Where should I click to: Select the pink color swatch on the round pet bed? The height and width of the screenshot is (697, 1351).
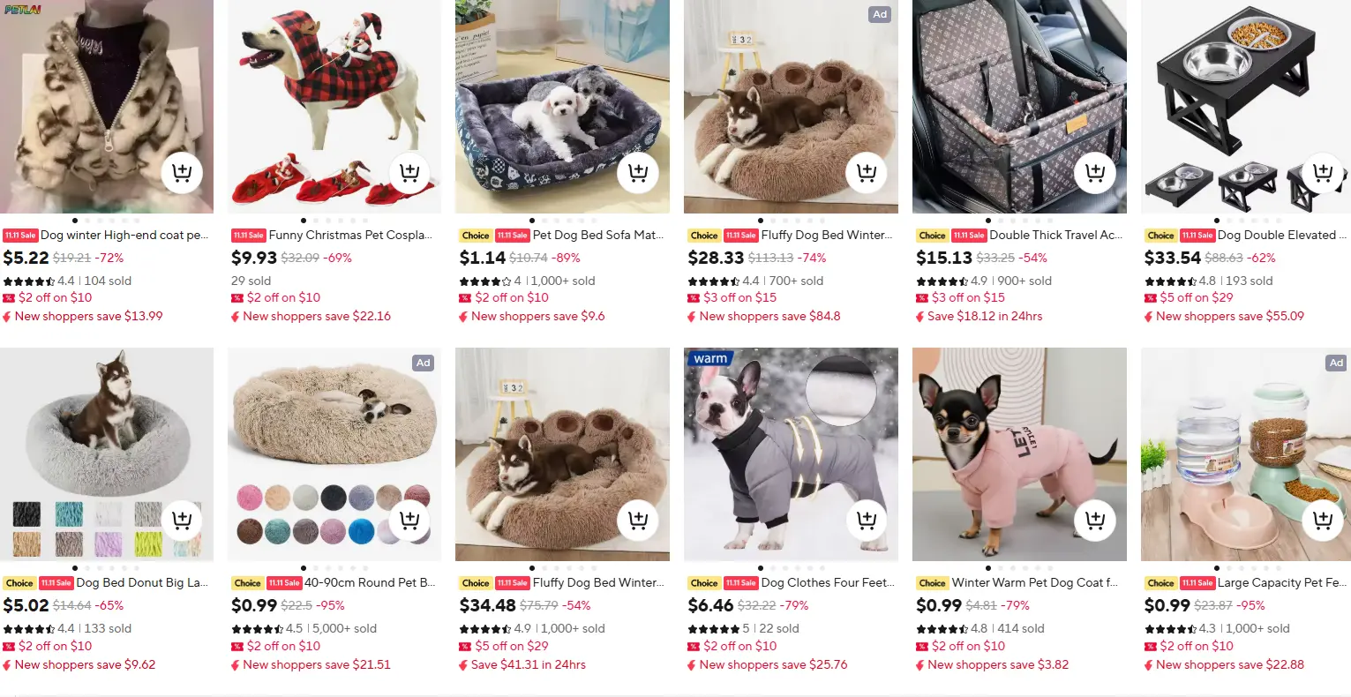251,498
